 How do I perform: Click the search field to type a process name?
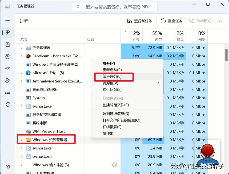[x=114, y=6]
